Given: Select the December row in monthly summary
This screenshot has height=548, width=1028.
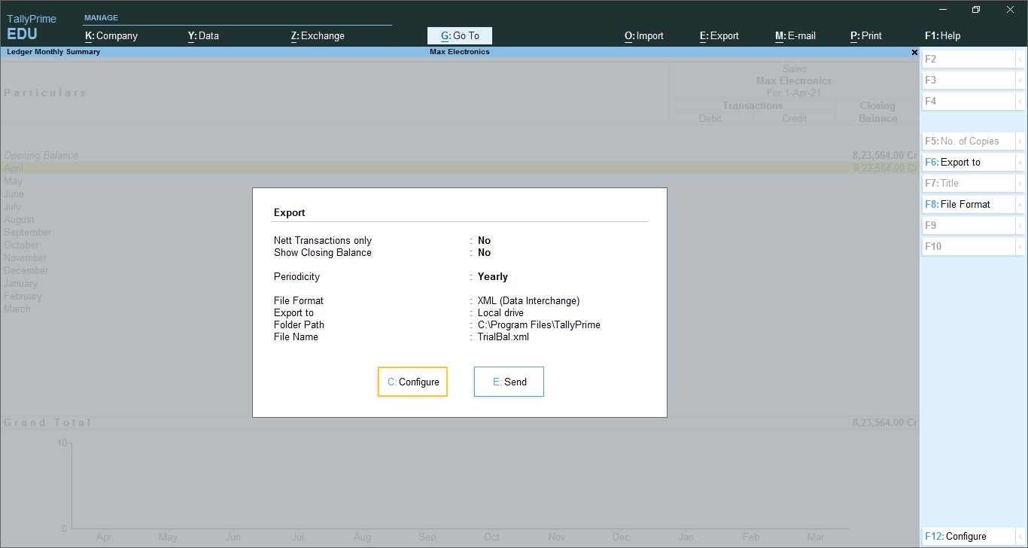Looking at the screenshot, I should click(460, 271).
